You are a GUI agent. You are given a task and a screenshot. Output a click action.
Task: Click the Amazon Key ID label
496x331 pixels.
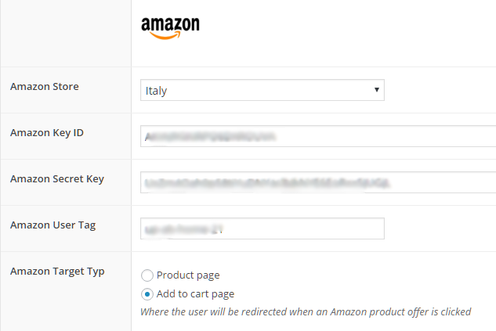[x=47, y=133]
